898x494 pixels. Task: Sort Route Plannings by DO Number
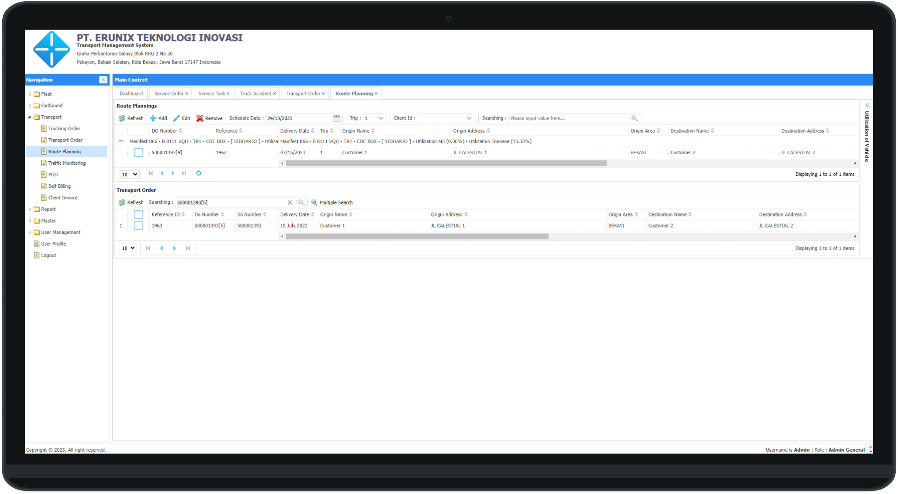click(x=167, y=131)
